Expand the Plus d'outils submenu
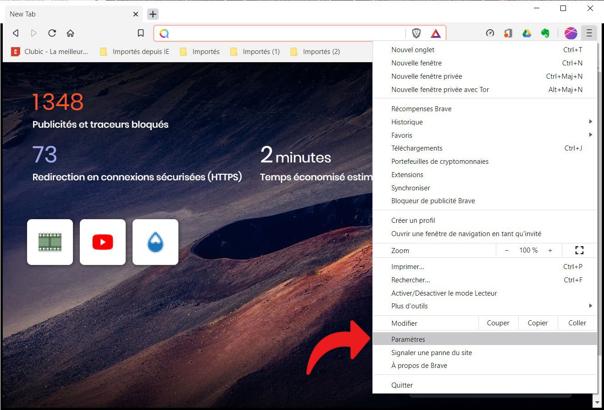Viewport: 604px width, 410px height. (485, 306)
